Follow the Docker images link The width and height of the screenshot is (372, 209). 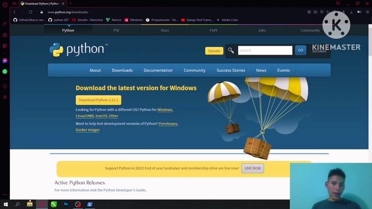(88, 130)
